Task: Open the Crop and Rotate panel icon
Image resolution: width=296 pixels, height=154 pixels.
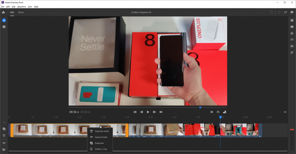Action: (292, 53)
